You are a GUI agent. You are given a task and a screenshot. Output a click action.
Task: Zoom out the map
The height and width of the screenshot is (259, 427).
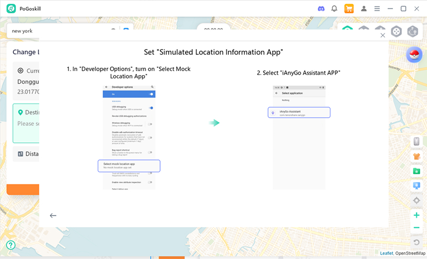(416, 228)
